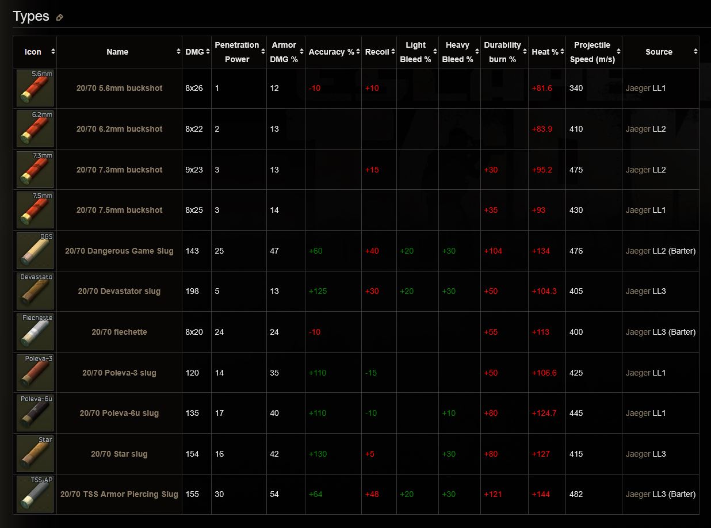Open 20/70 7.5mm buckshot link
The height and width of the screenshot is (528, 711).
pos(120,210)
